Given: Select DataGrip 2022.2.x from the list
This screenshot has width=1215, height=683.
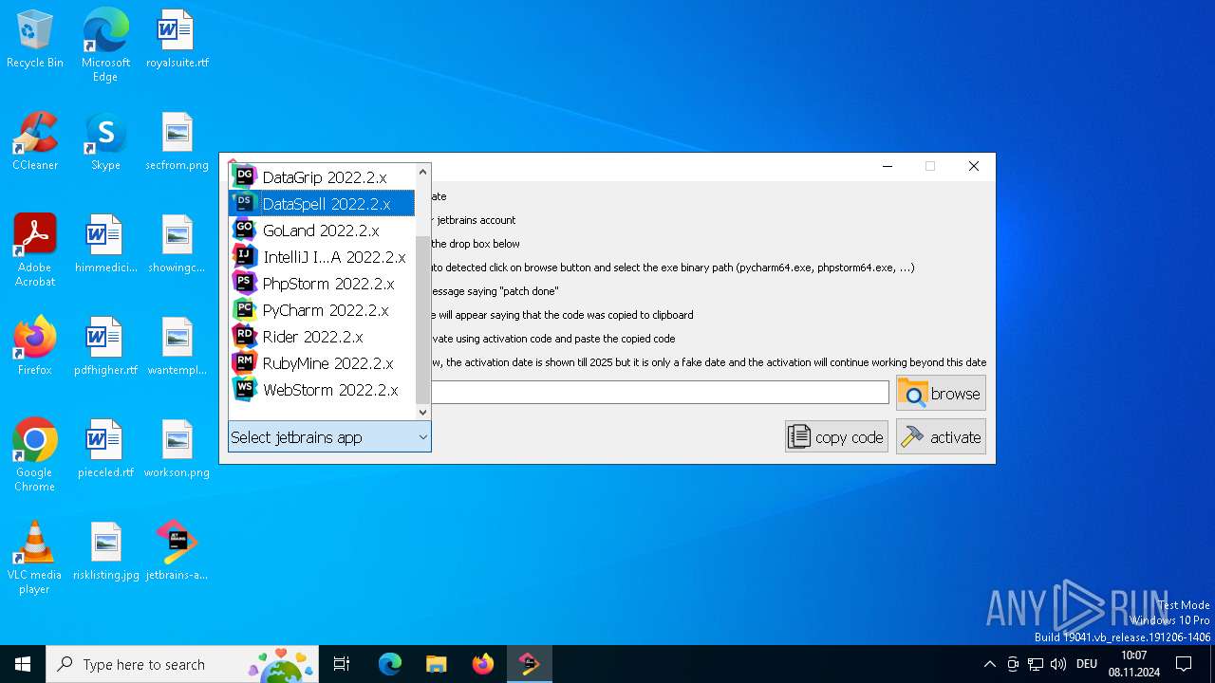Looking at the screenshot, I should click(322, 177).
